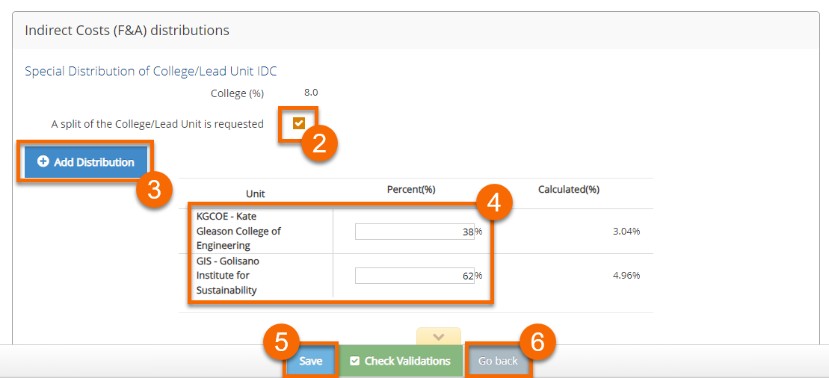Click the orange step 6 badge
Image resolution: width=829 pixels, height=378 pixels.
(x=537, y=341)
